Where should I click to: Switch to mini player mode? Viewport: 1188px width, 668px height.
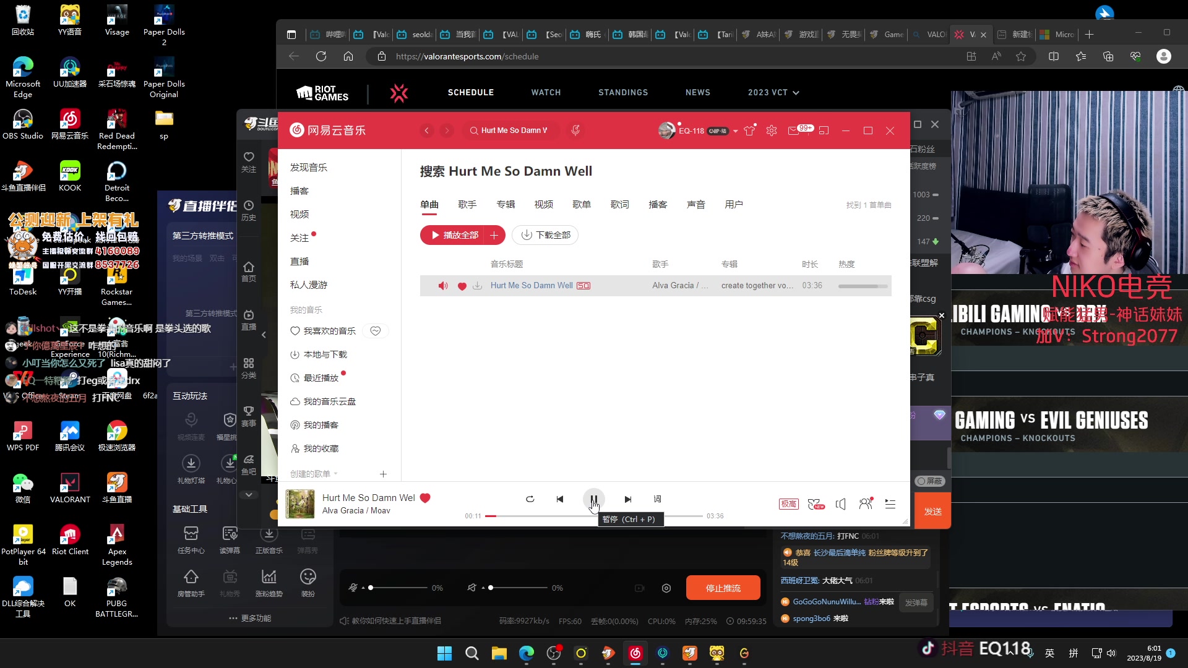click(824, 131)
